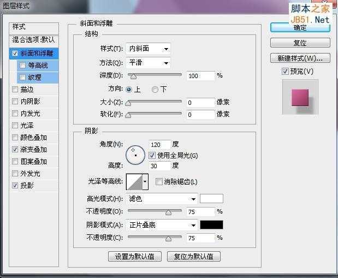Enable the 纹理 checkbox
The width and height of the screenshot is (338, 278).
click(22, 77)
